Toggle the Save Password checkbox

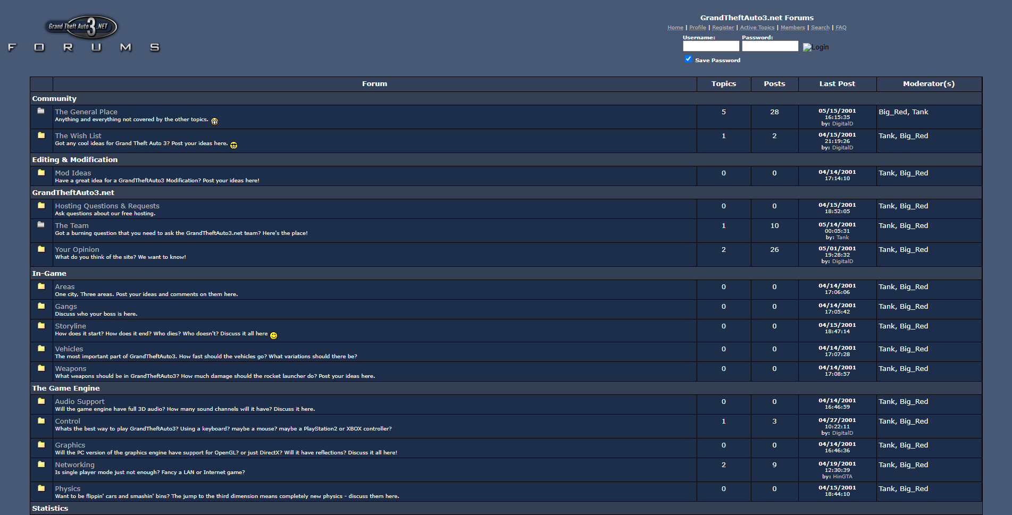[x=688, y=59]
